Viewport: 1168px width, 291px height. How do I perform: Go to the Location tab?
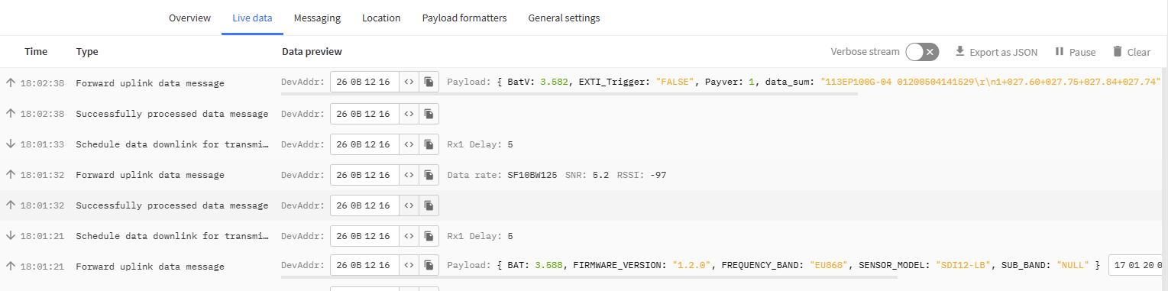381,18
